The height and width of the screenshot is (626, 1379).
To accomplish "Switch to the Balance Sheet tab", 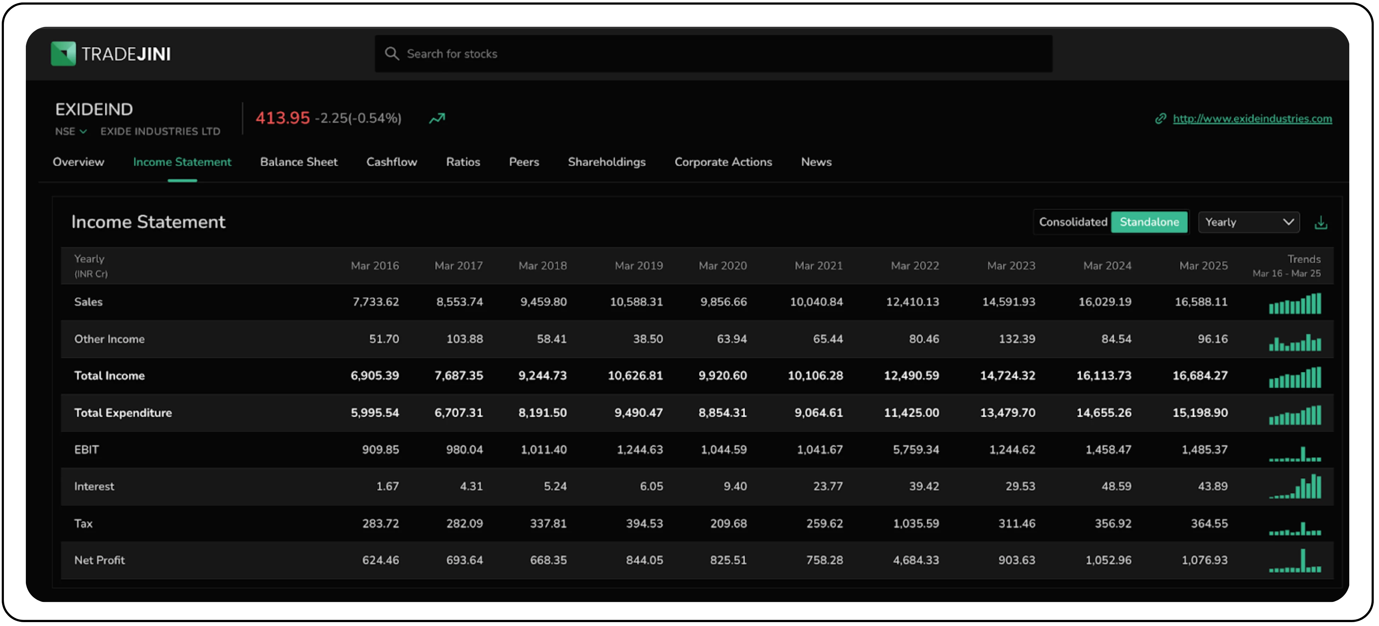I will [x=299, y=162].
